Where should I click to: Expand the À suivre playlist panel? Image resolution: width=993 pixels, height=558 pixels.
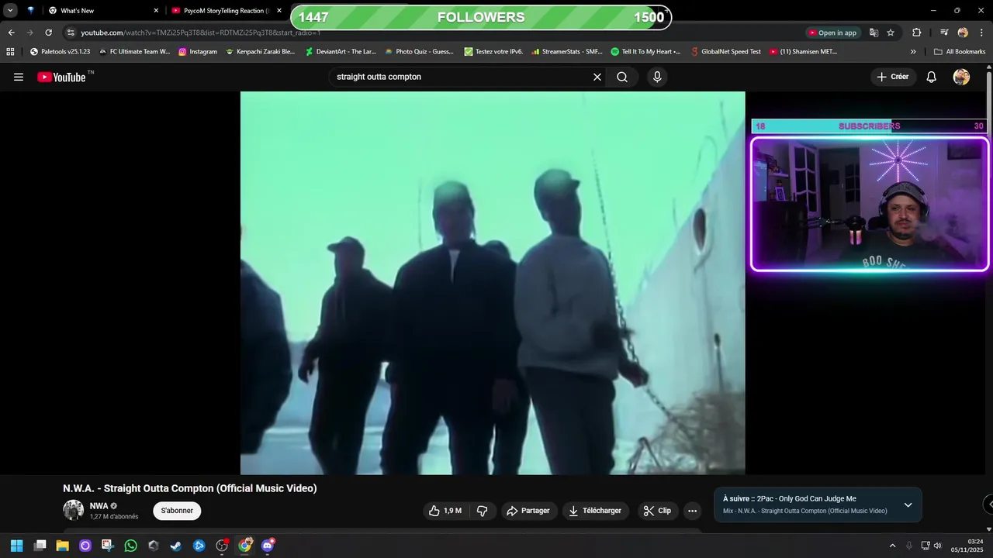point(908,505)
